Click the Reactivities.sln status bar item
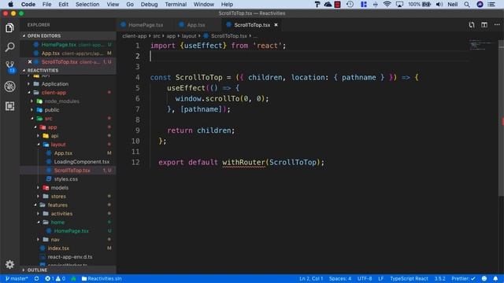Screen dimensions: 504x283 (x=102, y=278)
